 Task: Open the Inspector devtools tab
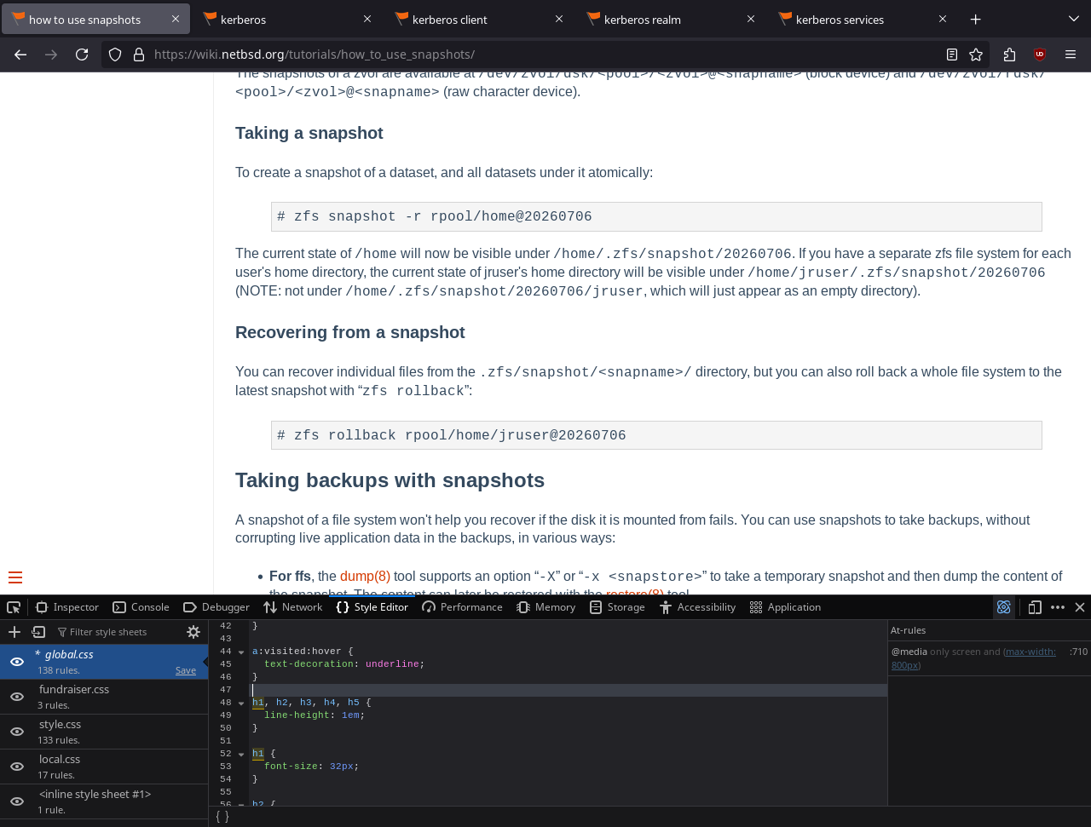point(67,607)
